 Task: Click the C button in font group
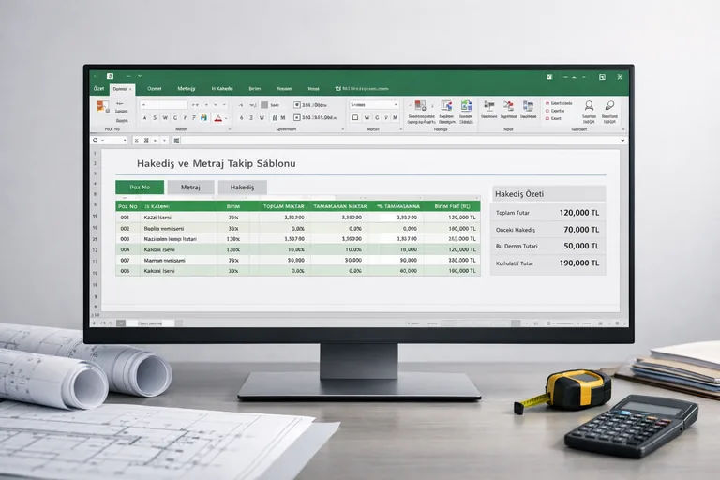coord(175,118)
